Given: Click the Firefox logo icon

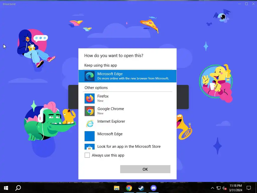Looking at the screenshot, I should pos(90,99).
